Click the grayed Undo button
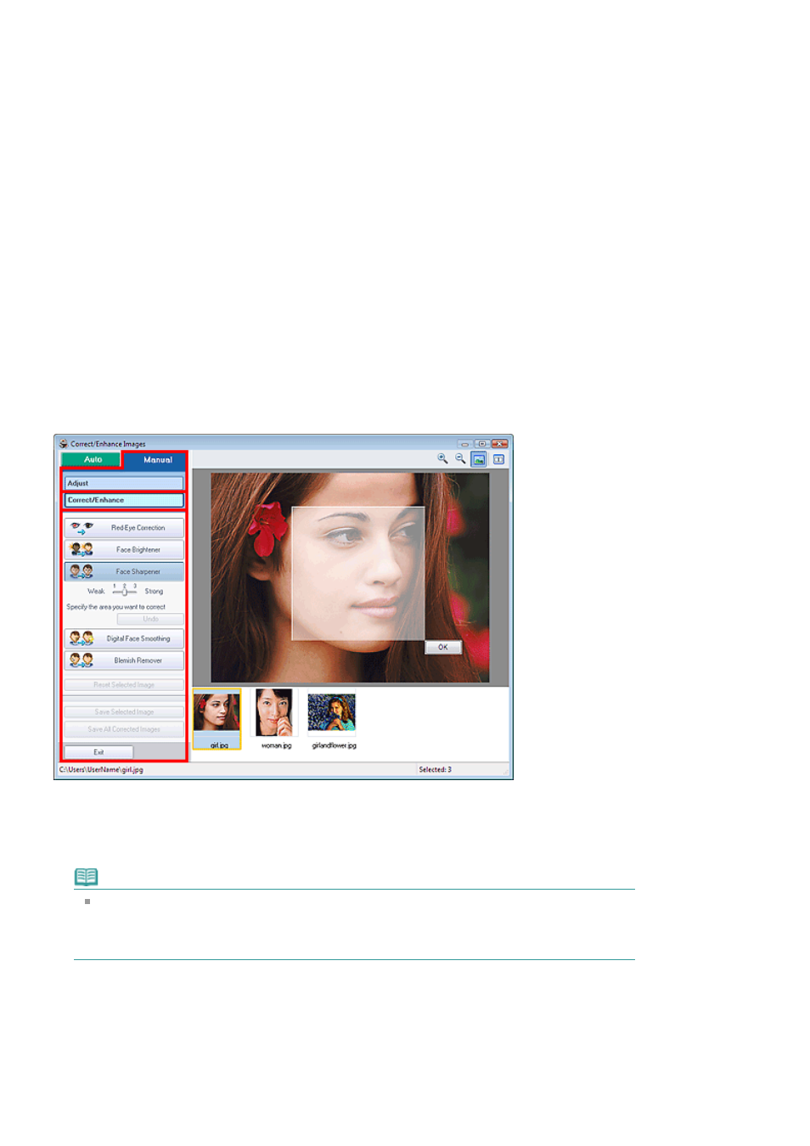Viewport: 810px width, 1146px height. [150, 619]
